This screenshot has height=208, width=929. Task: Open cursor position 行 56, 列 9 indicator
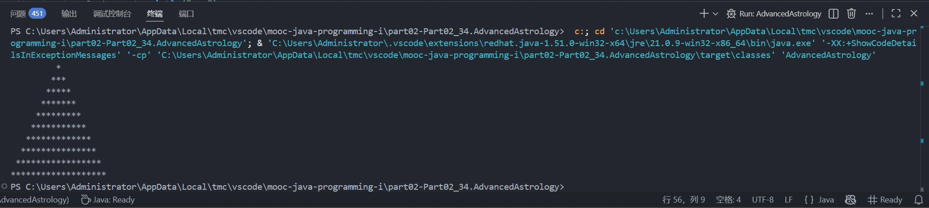(x=684, y=200)
